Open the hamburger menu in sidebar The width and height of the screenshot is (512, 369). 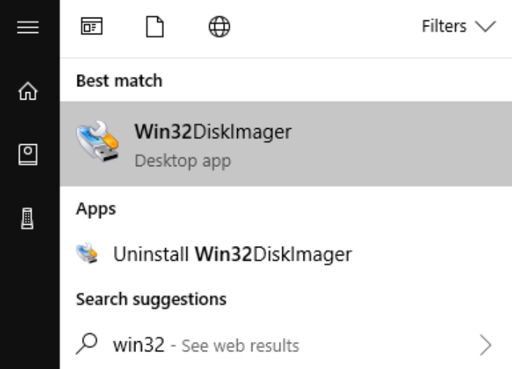click(x=28, y=27)
